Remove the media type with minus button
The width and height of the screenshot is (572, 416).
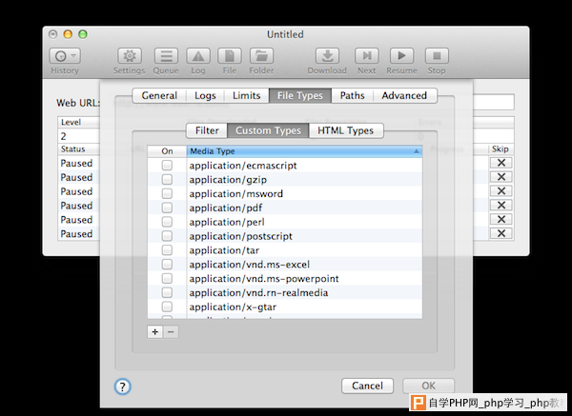pyautogui.click(x=171, y=332)
